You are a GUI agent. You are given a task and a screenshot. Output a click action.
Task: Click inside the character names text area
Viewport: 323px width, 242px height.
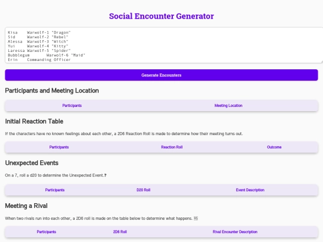[x=164, y=45]
